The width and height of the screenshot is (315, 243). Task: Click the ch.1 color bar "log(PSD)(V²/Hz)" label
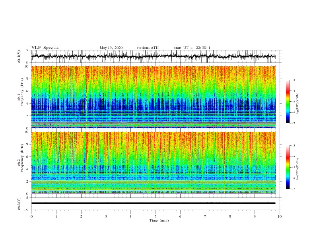click(297, 104)
